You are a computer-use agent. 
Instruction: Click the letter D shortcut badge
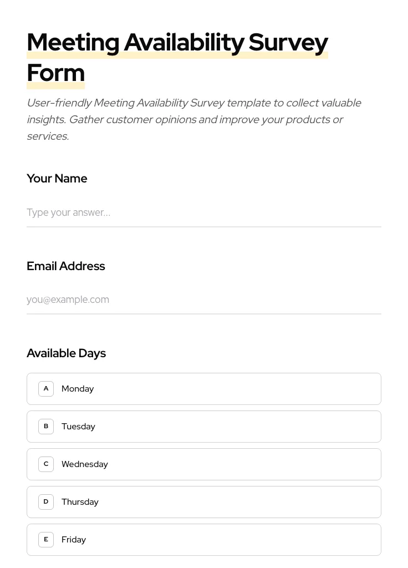pos(46,501)
